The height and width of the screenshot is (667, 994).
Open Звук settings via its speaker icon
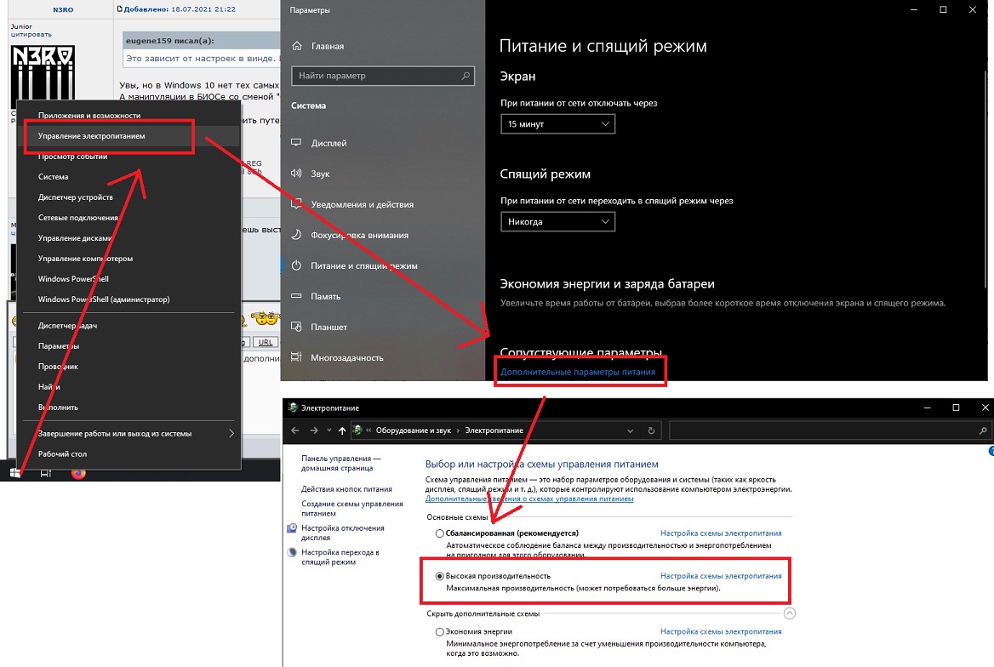(x=296, y=173)
